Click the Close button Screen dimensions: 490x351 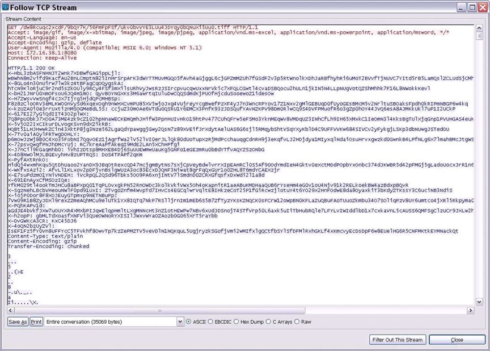[457, 340]
